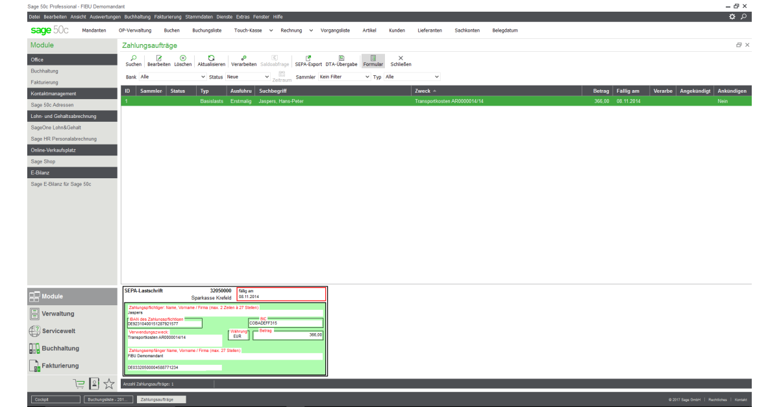Screen dimensions: 779x407
Task: Delete the entry with the Löschen button
Action: click(x=183, y=61)
